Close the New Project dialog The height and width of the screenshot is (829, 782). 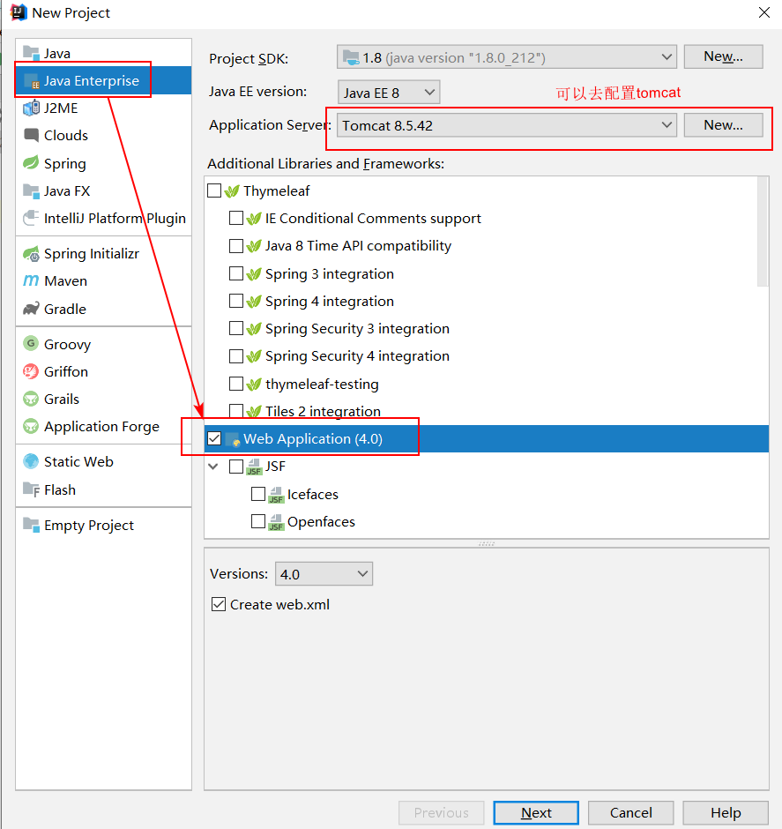click(x=764, y=12)
